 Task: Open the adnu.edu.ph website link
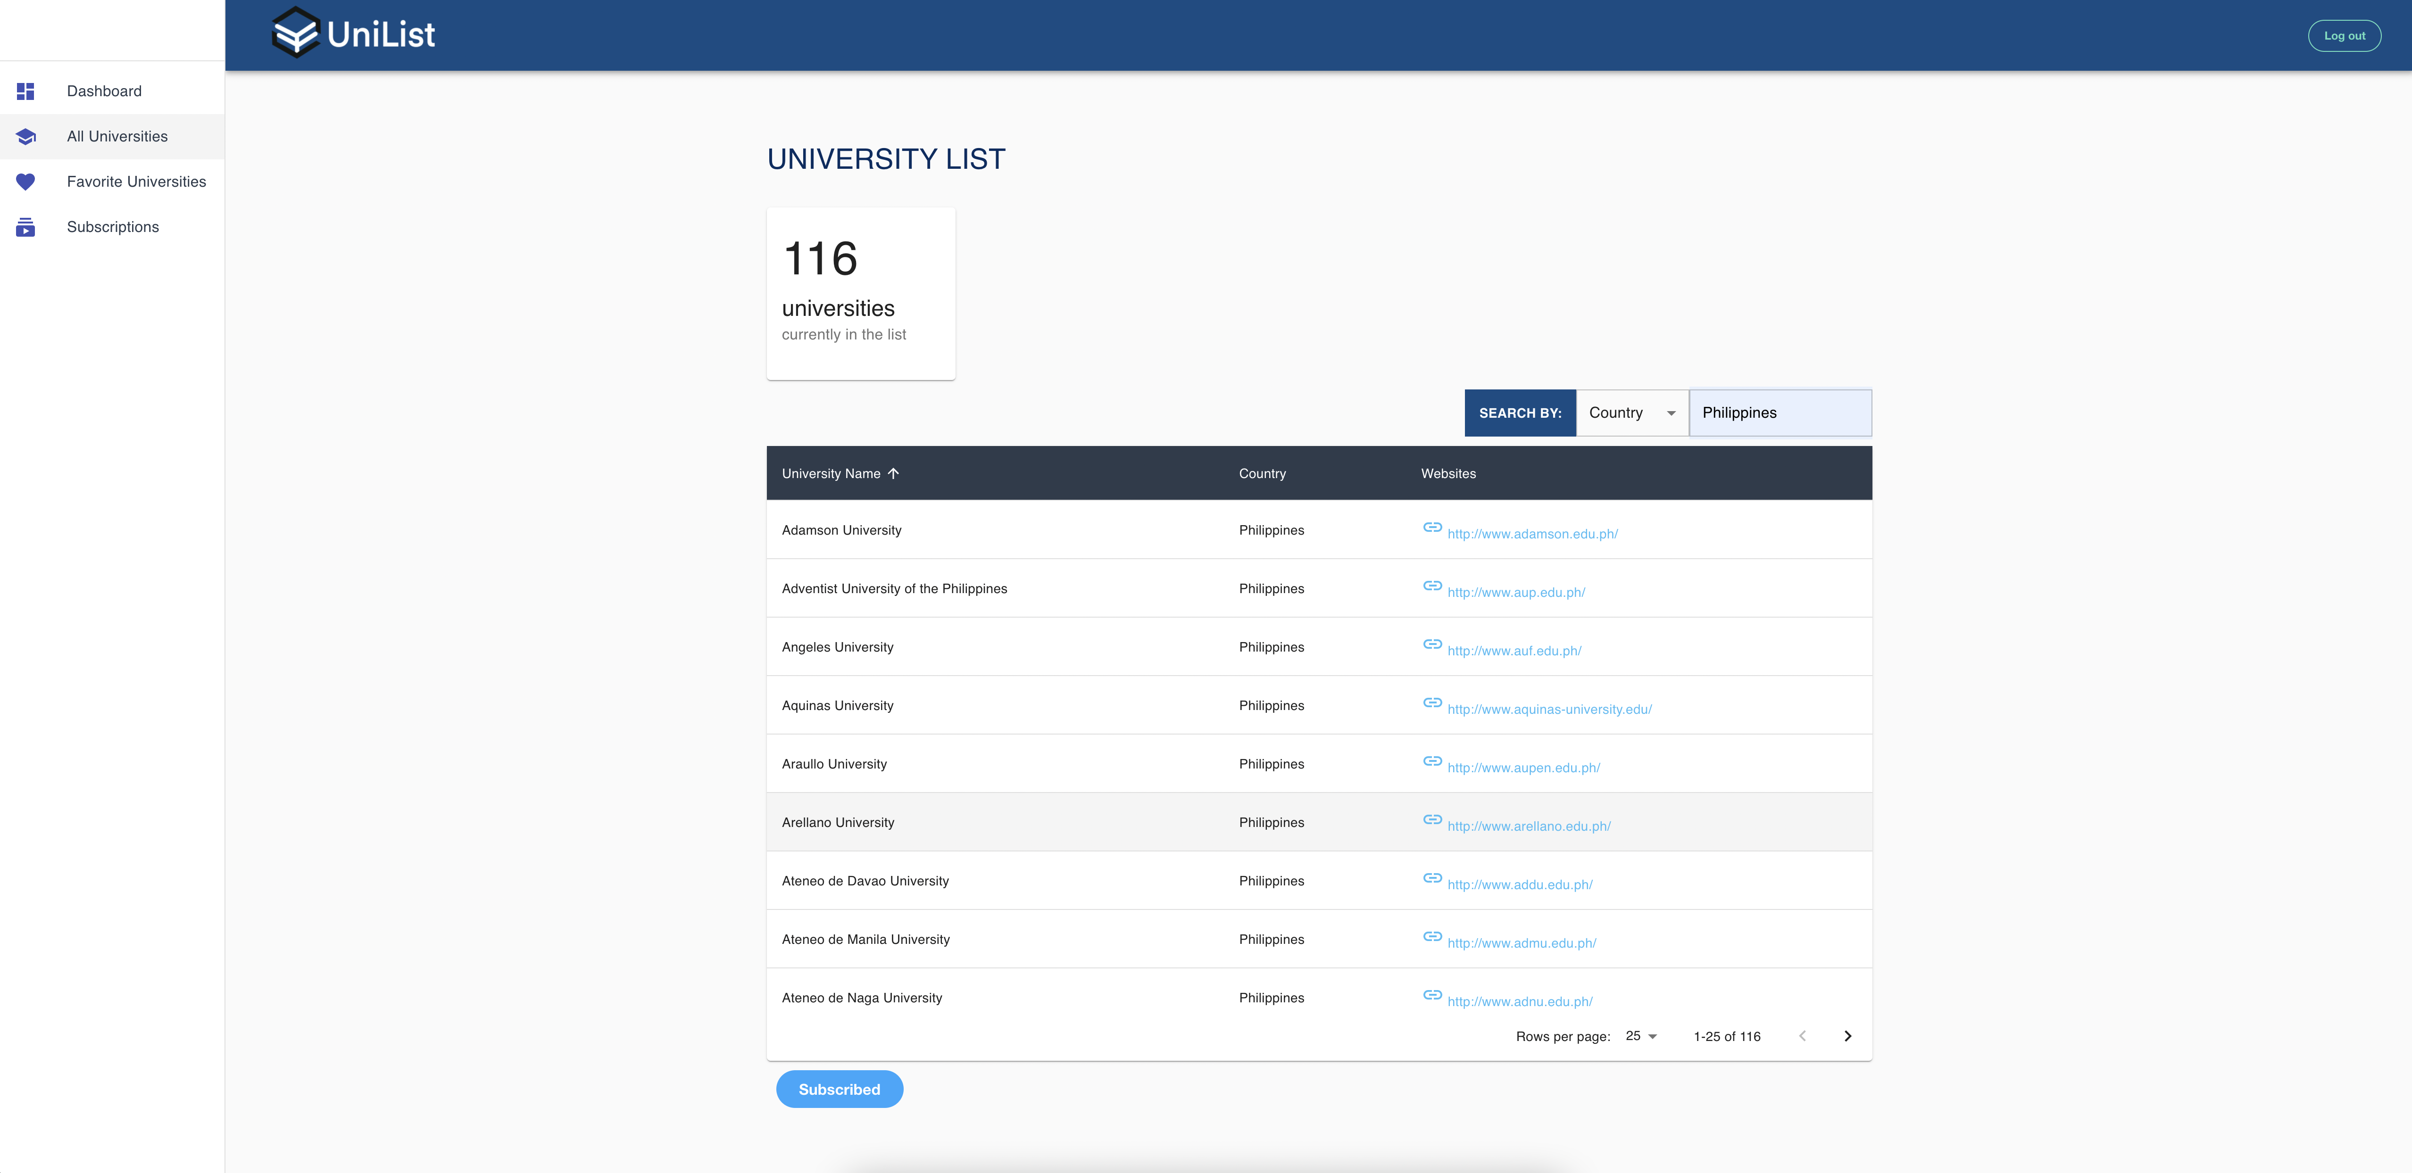(1520, 1002)
